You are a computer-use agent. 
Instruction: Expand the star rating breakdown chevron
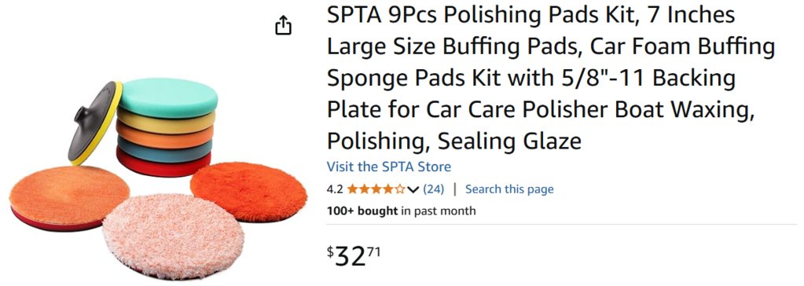coord(413,189)
